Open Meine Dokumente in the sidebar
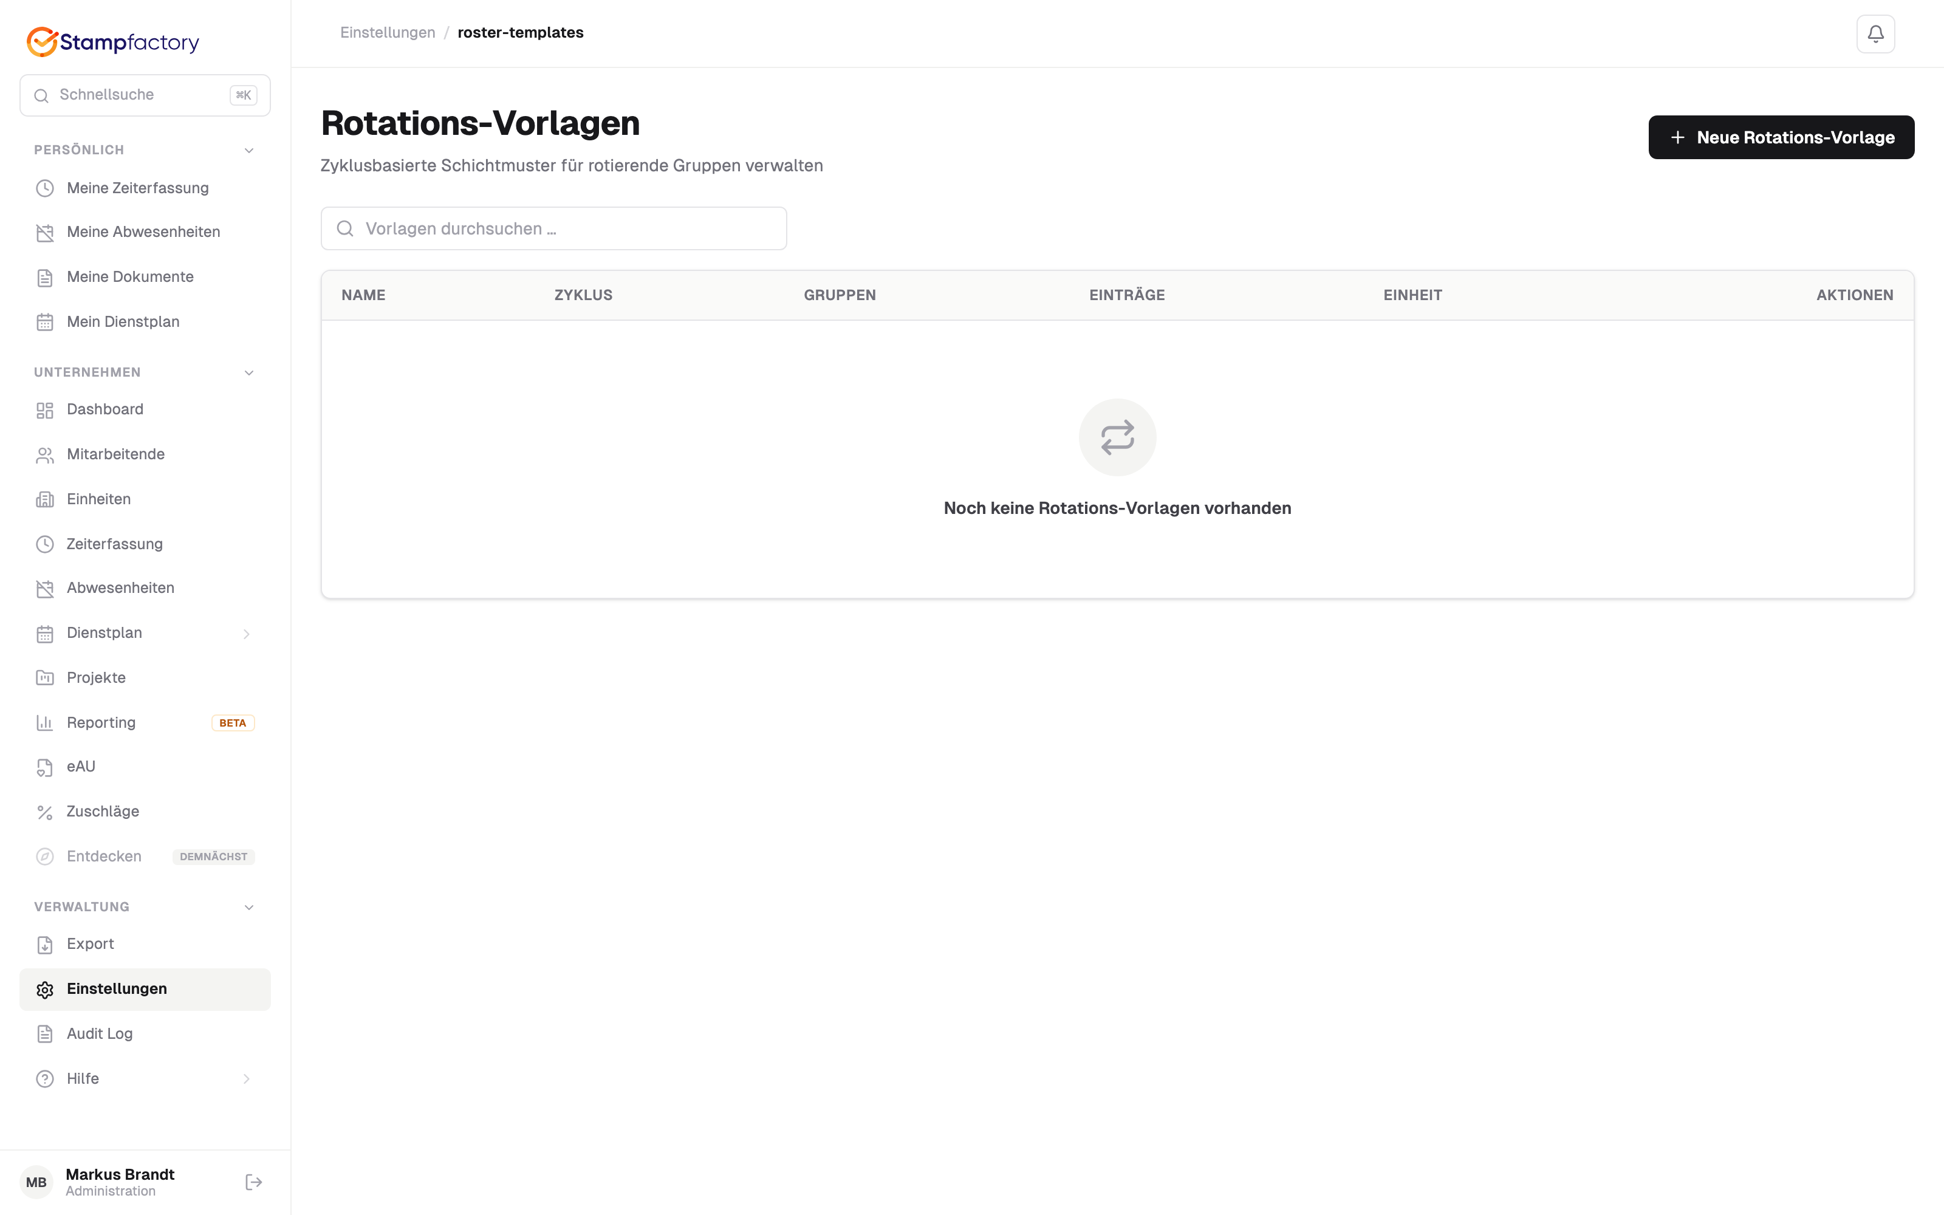The image size is (1944, 1215). [x=145, y=277]
